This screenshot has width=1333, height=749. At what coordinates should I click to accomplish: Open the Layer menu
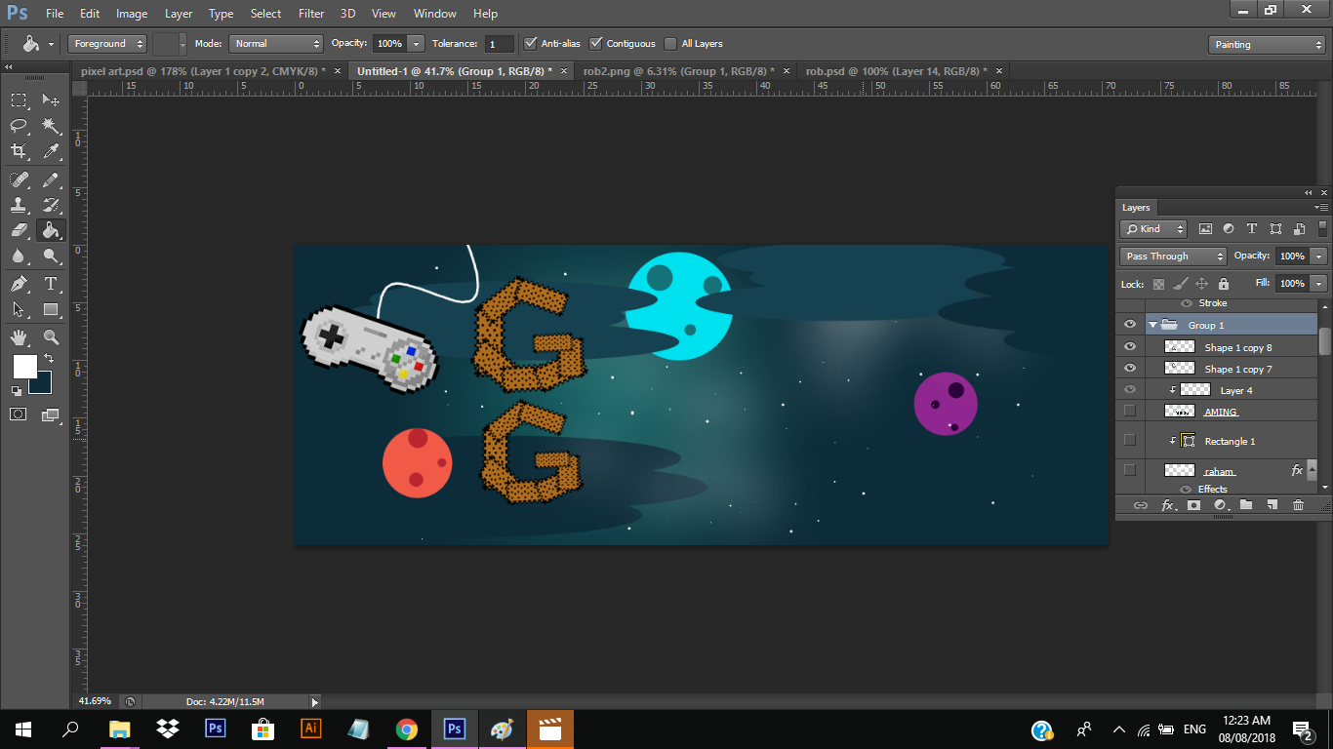tap(179, 14)
